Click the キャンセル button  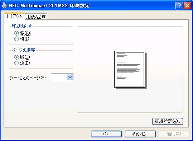click(x=140, y=134)
